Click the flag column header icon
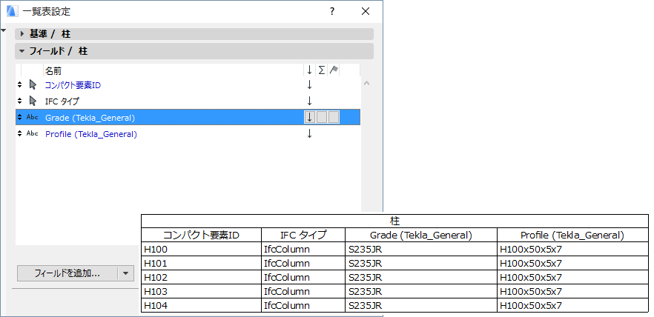 334,70
